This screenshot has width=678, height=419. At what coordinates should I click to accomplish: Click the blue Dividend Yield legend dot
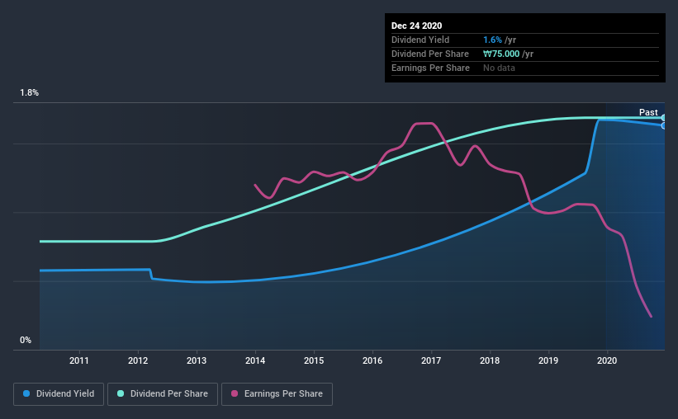(x=26, y=393)
